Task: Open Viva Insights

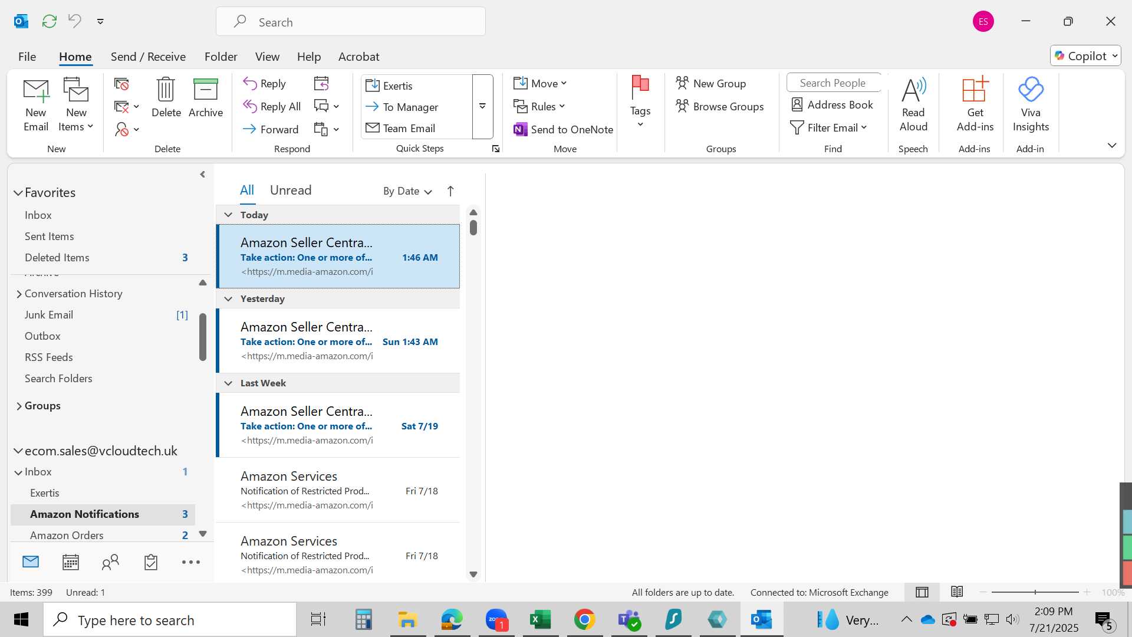Action: (x=1031, y=105)
